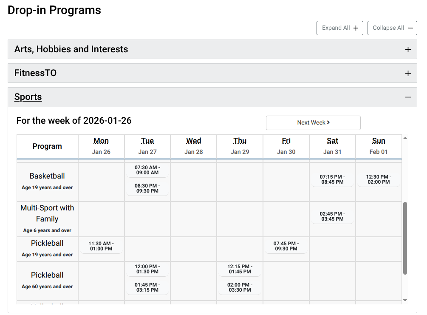Select Multi-Sport with Family Saturday slot
427x315 pixels.
click(x=332, y=216)
